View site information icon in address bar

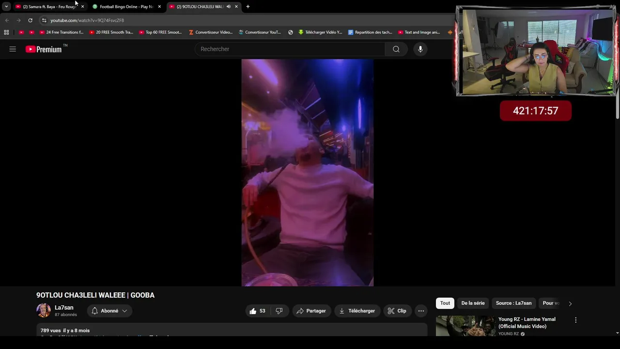[44, 20]
